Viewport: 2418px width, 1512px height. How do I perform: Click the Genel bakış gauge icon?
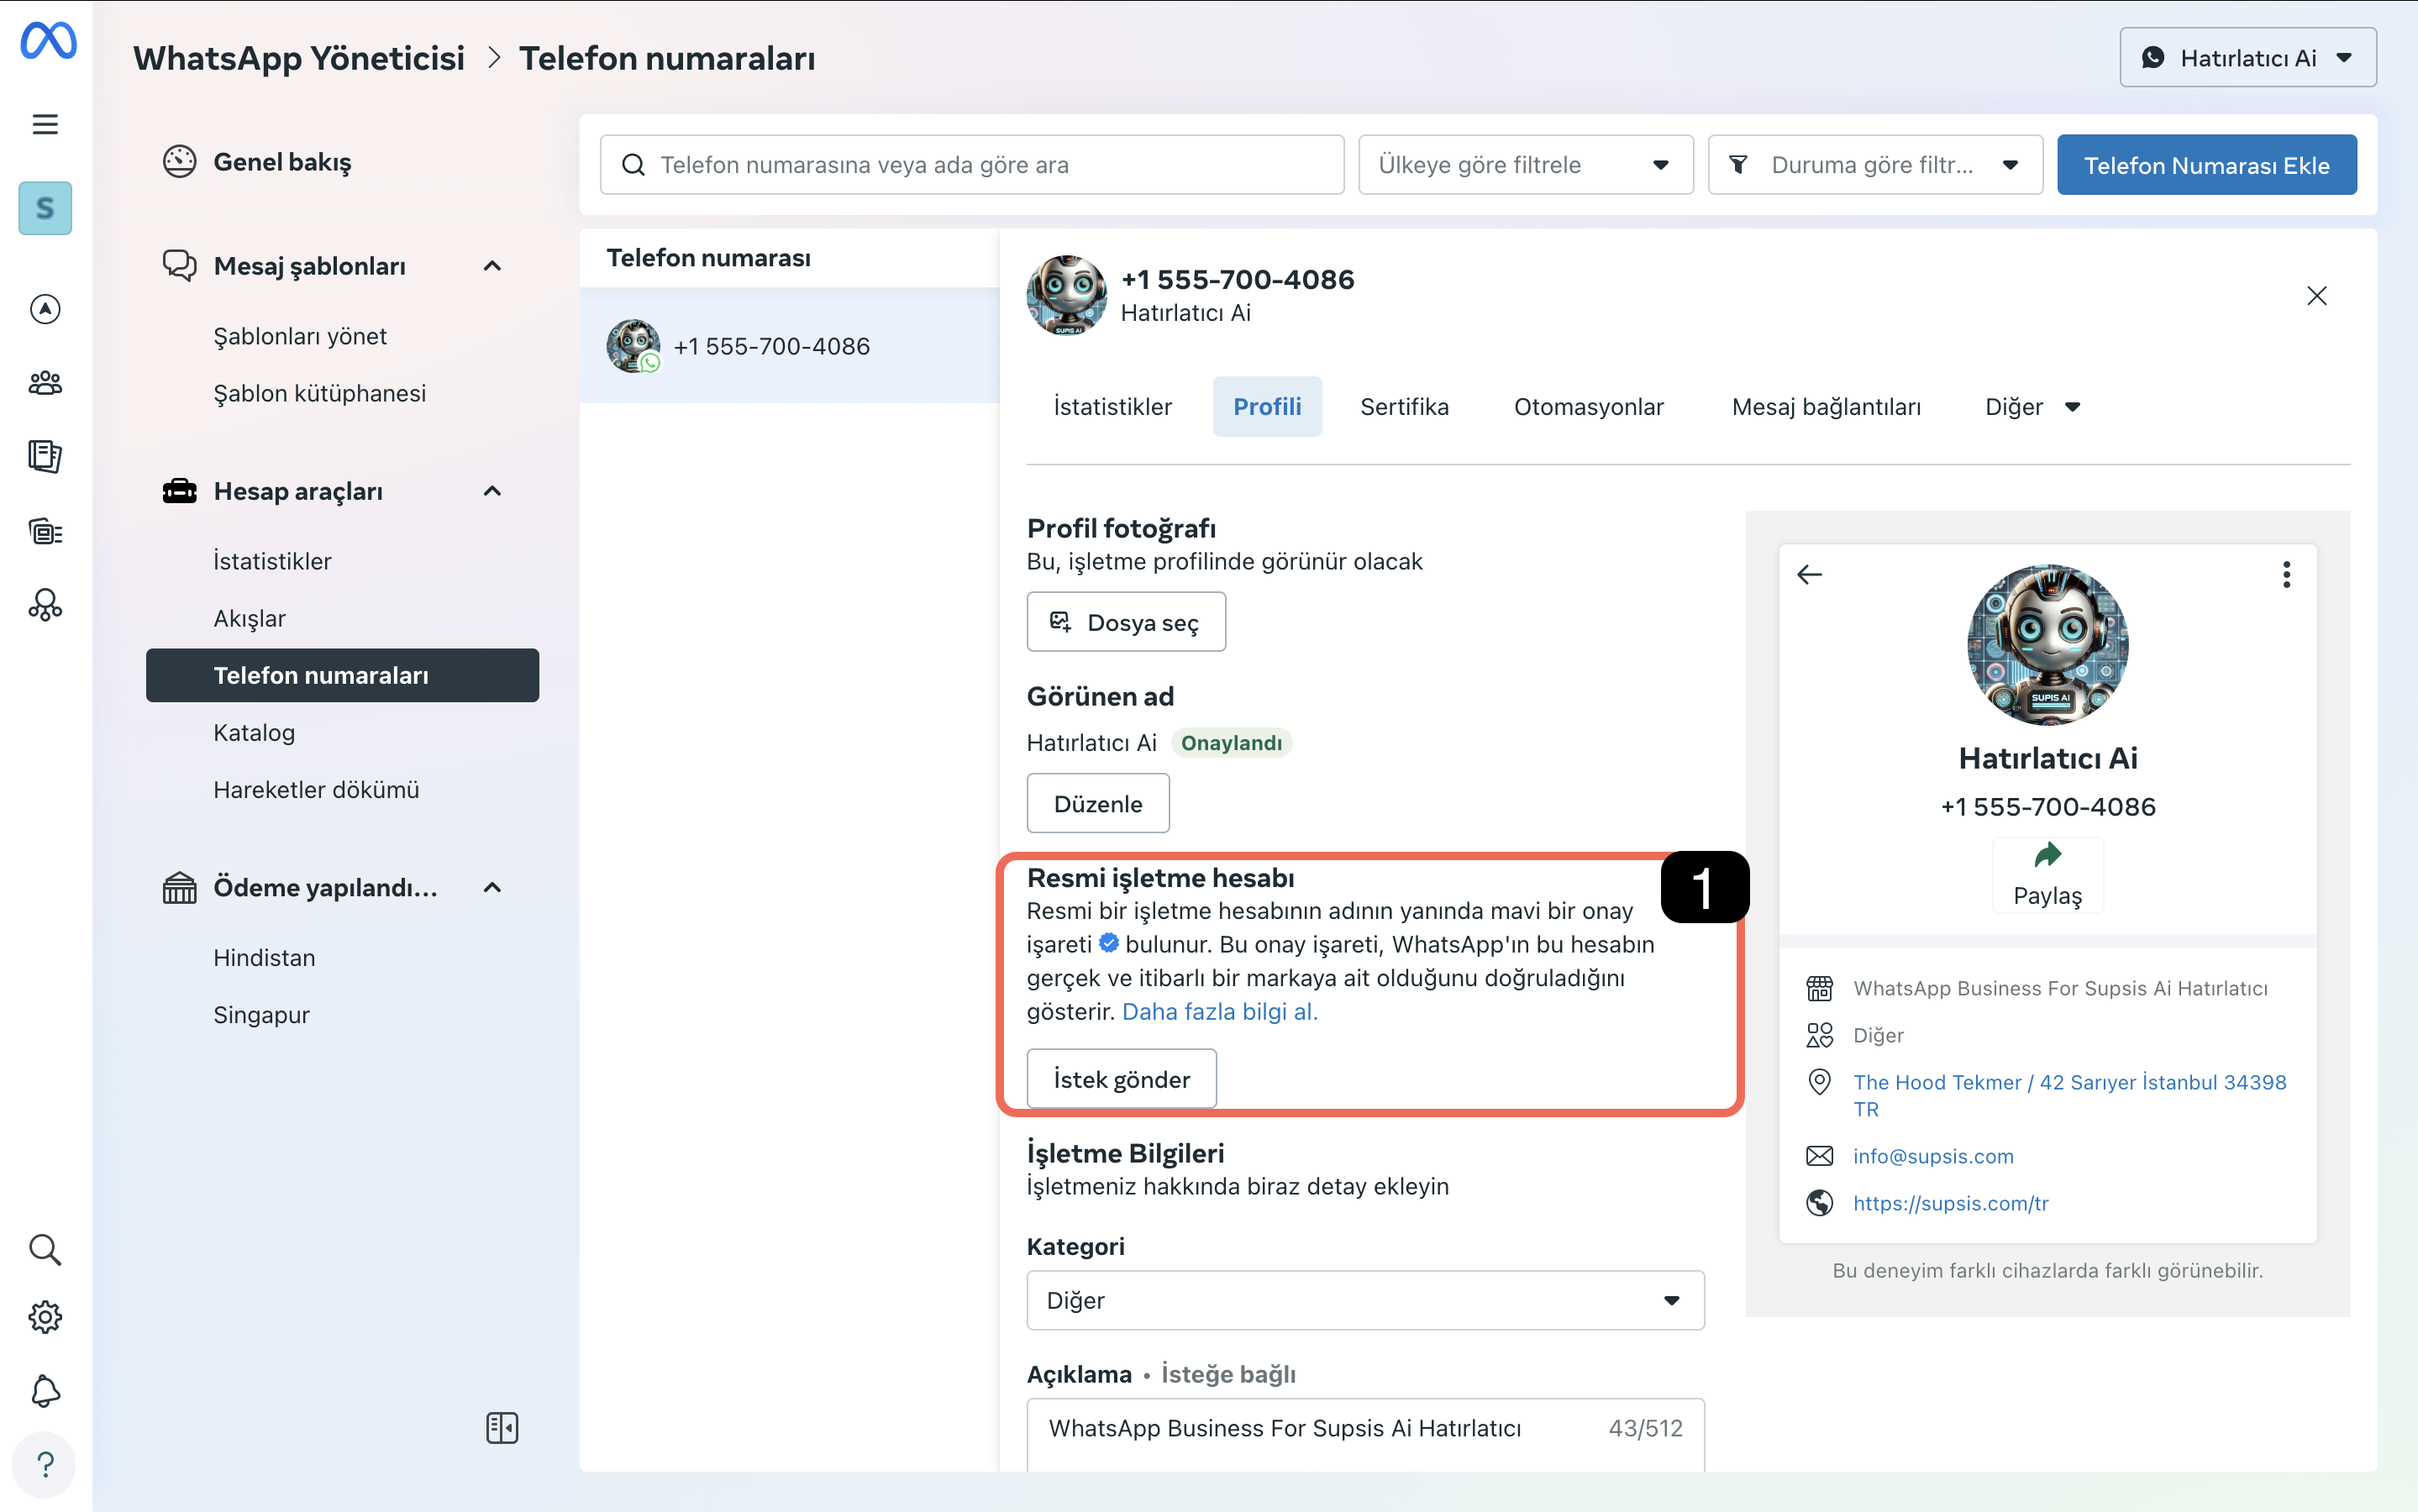[x=180, y=162]
